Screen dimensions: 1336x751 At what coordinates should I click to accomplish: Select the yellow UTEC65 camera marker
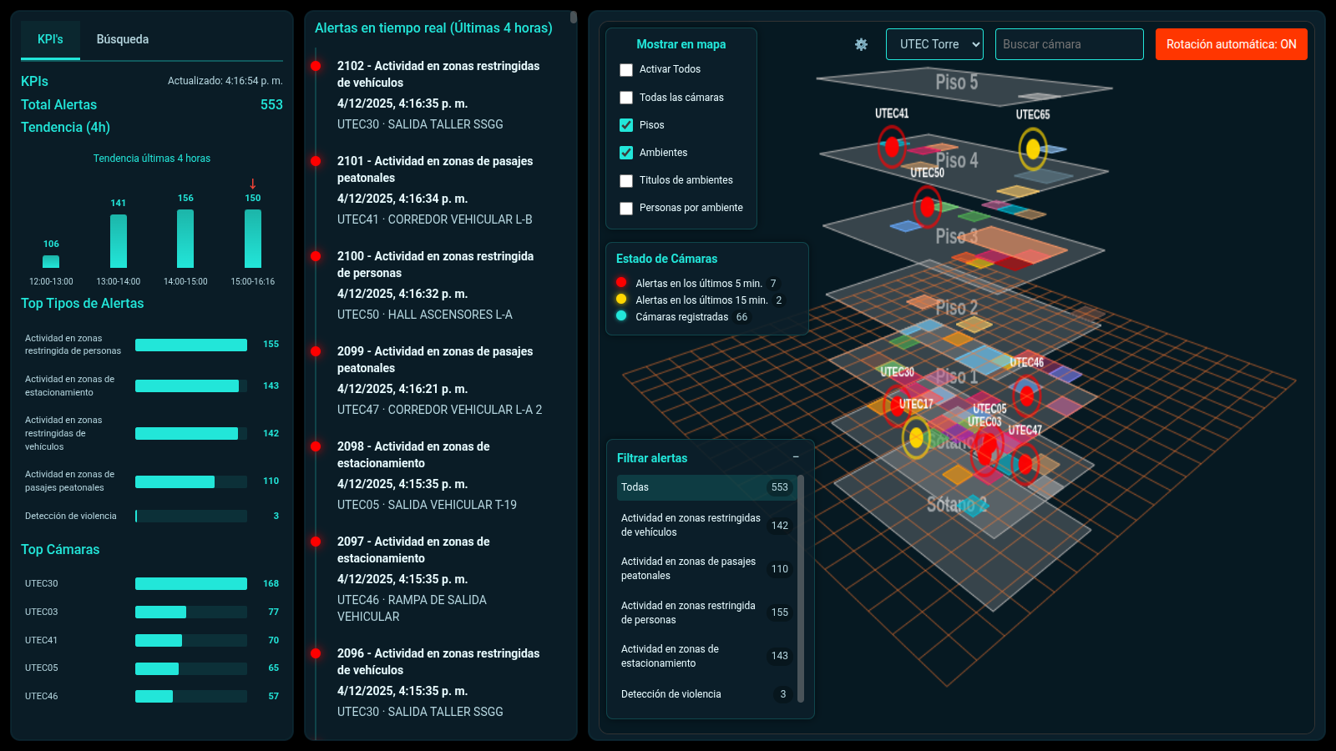coord(1033,149)
